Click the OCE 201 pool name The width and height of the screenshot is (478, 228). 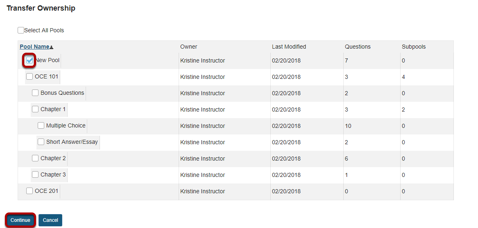click(46, 191)
